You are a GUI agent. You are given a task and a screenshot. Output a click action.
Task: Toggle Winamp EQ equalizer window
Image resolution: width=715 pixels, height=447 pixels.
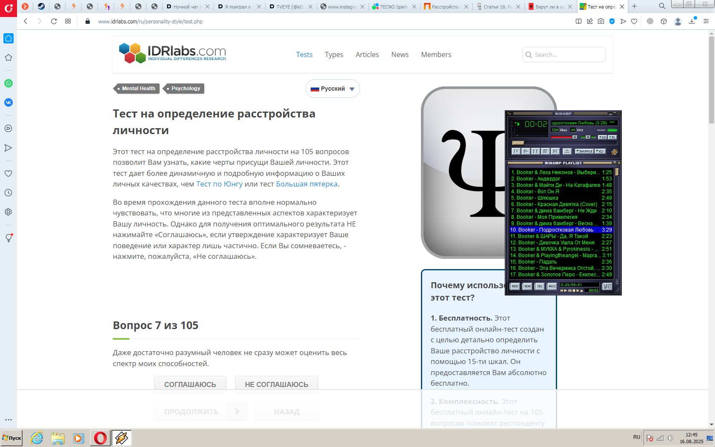pos(602,137)
